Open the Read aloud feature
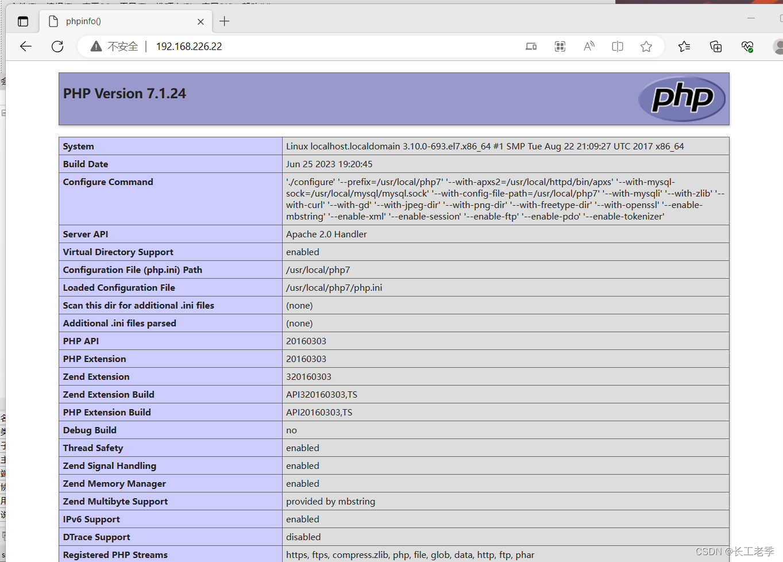The height and width of the screenshot is (562, 783). point(588,47)
